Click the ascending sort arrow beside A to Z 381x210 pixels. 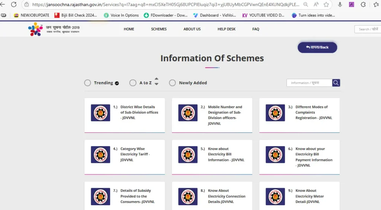(156, 79)
